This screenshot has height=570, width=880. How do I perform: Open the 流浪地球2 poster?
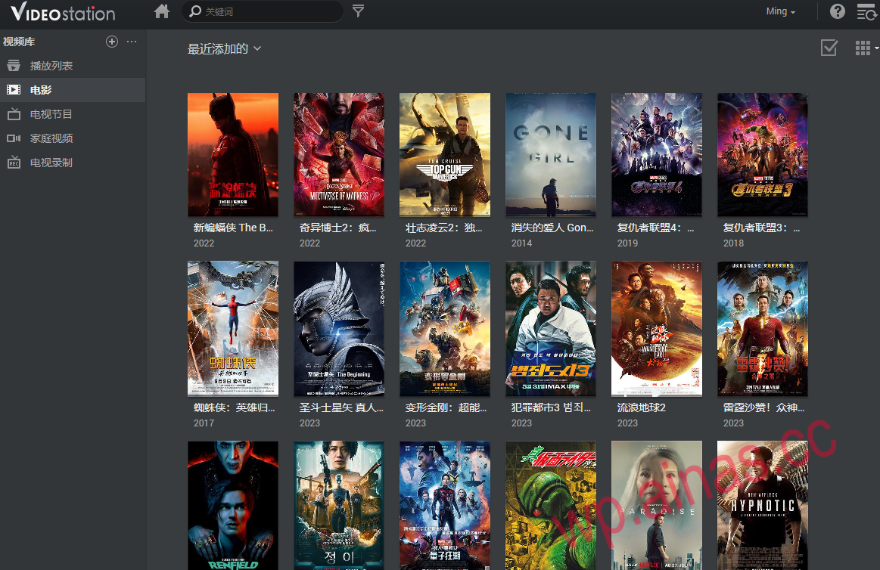pyautogui.click(x=657, y=329)
